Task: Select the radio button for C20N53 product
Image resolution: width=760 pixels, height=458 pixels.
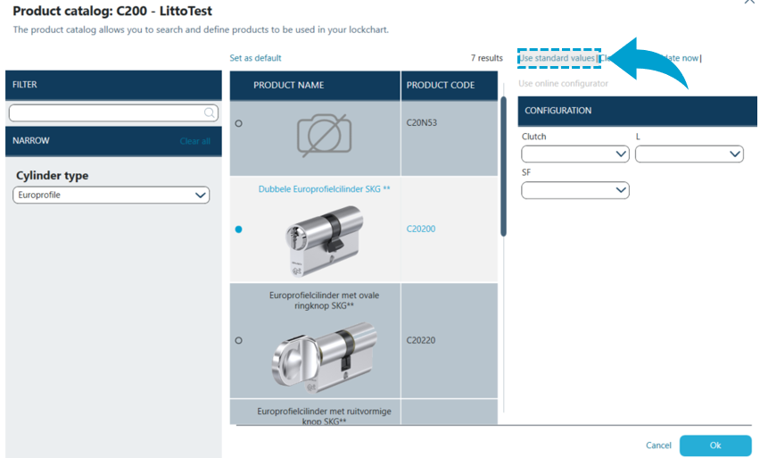Action: (x=238, y=123)
